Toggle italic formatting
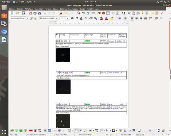Image resolution: width=171 pixels, height=136 pixels. (x=77, y=18)
